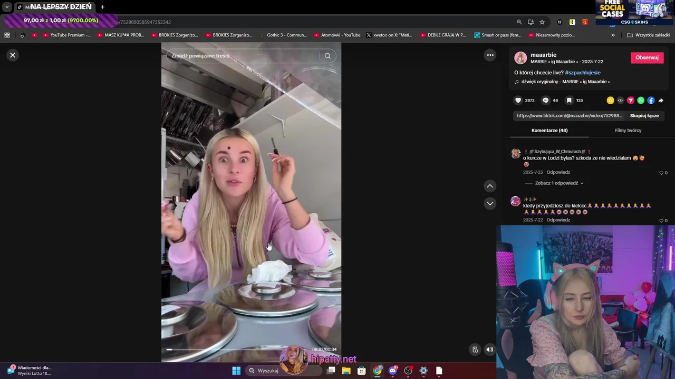This screenshot has height=379, width=675.
Task: Save video with the bookmark icon
Action: coord(569,100)
